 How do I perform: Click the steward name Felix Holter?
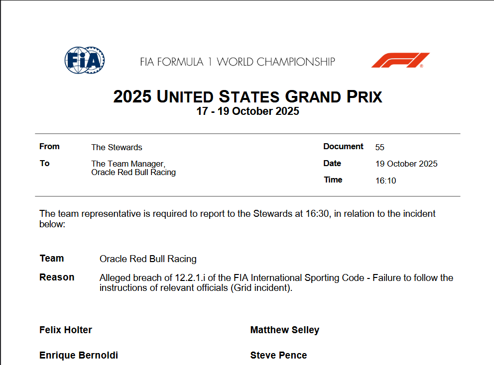66,330
